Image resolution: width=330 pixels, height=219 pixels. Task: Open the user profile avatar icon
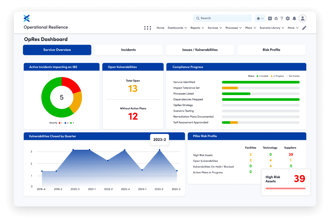click(302, 18)
